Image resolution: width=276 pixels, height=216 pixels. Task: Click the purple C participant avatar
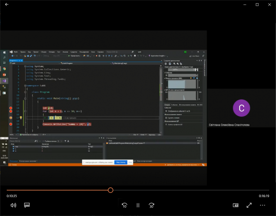[241, 108]
